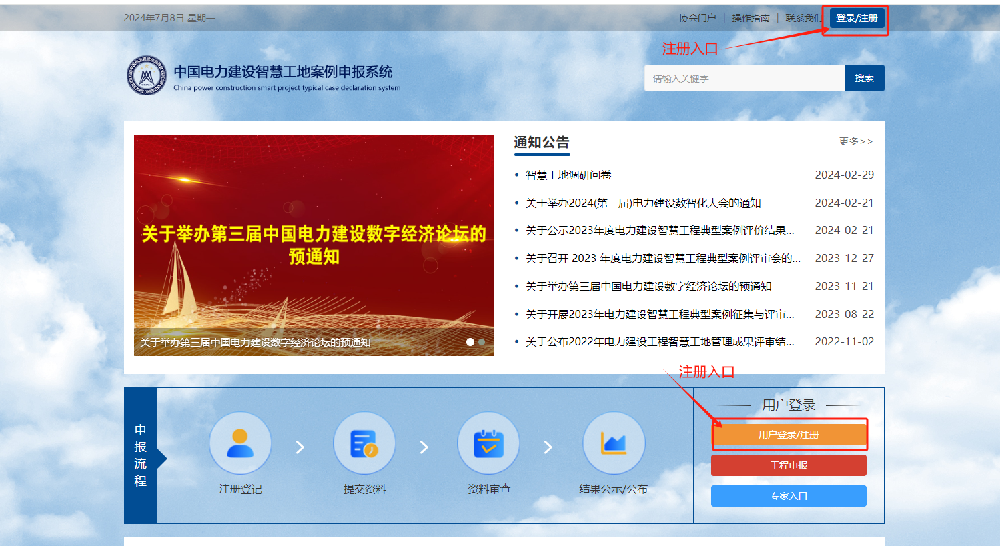Image resolution: width=1000 pixels, height=546 pixels.
Task: Click the 结果公示/公布 step label
Action: tap(614, 489)
